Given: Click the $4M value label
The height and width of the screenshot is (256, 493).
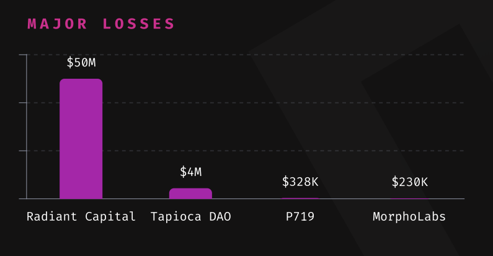Looking at the screenshot, I should point(190,172).
